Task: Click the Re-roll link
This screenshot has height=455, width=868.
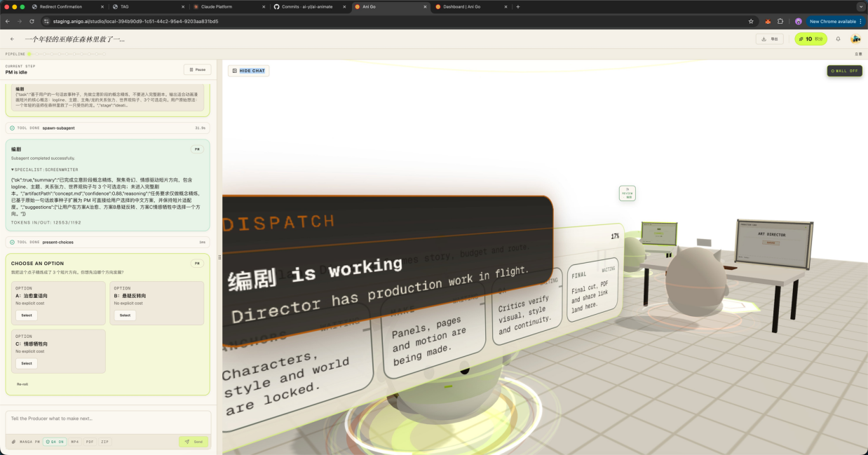Action: pos(22,384)
